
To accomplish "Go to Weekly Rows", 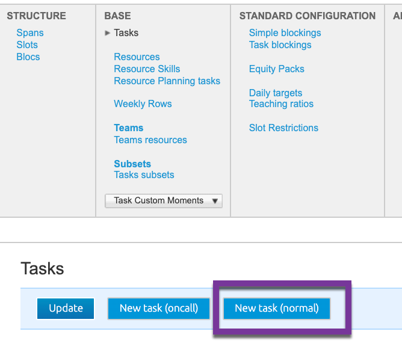I will click(x=143, y=104).
